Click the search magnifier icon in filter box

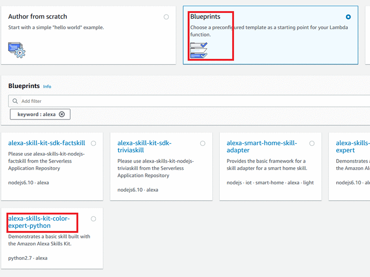point(15,101)
